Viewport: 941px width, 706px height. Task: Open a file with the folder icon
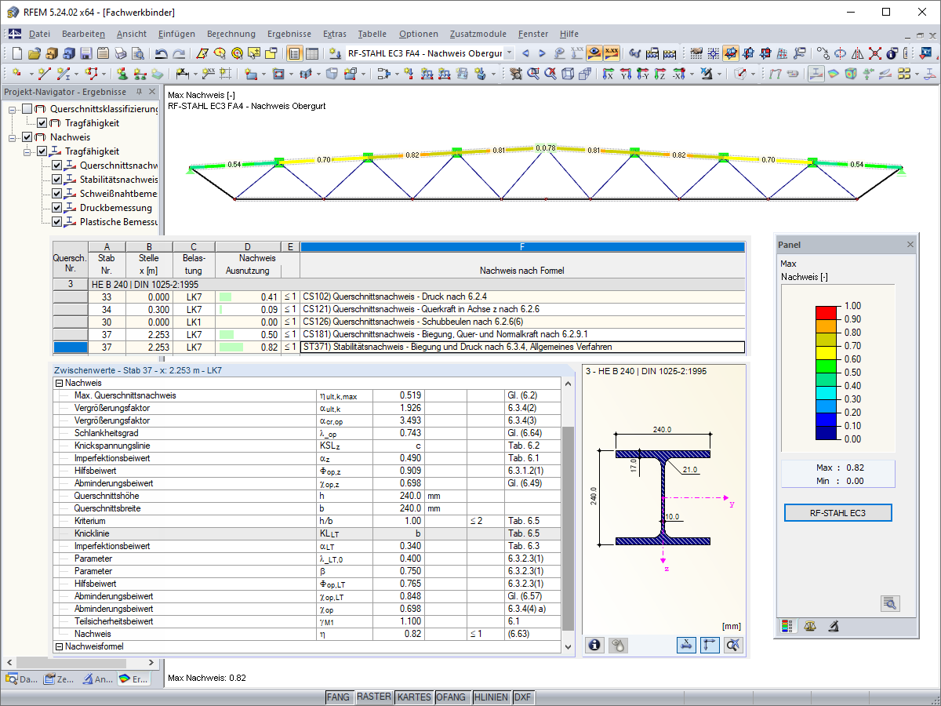(x=35, y=53)
